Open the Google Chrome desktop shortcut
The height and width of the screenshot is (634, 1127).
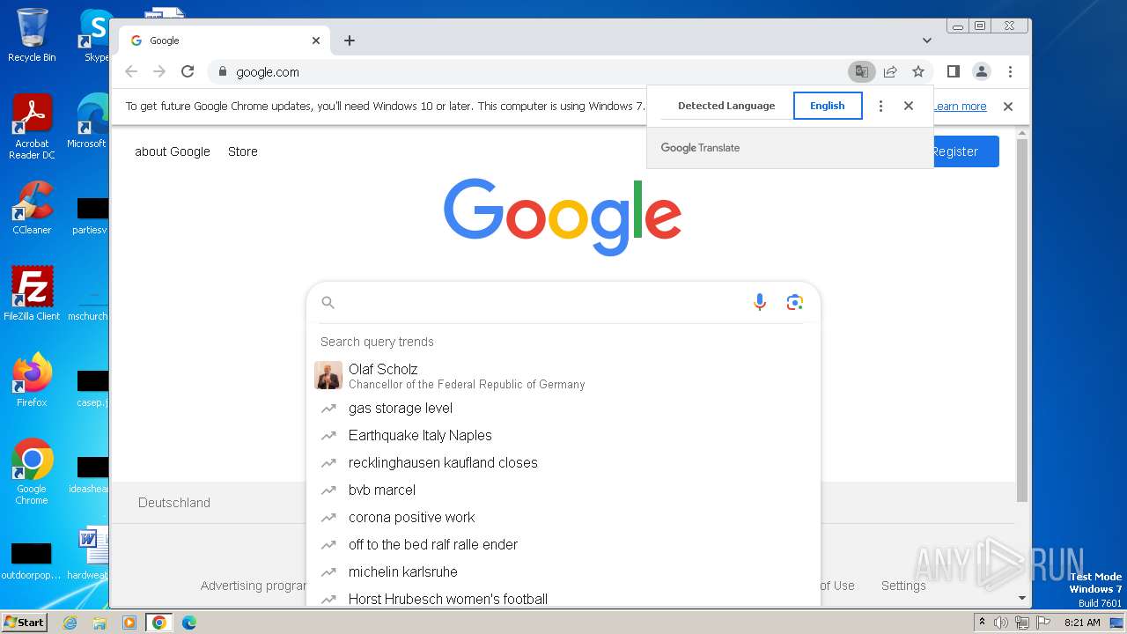[32, 471]
